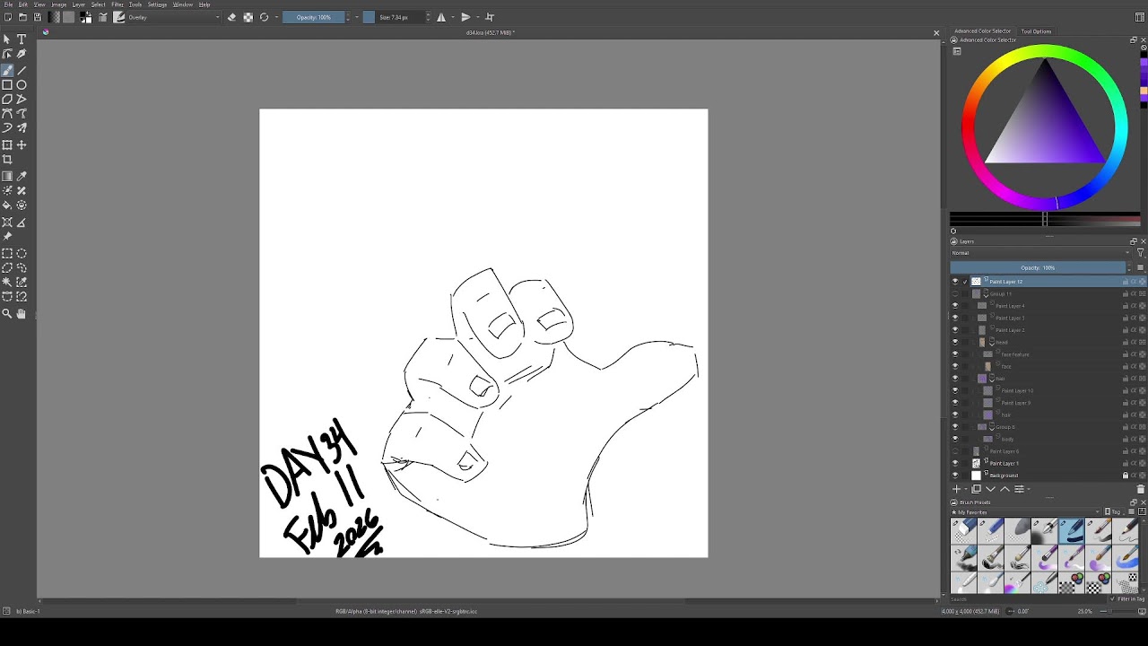Open the wrap around mode icon
This screenshot has height=646, width=1148.
coord(490,17)
